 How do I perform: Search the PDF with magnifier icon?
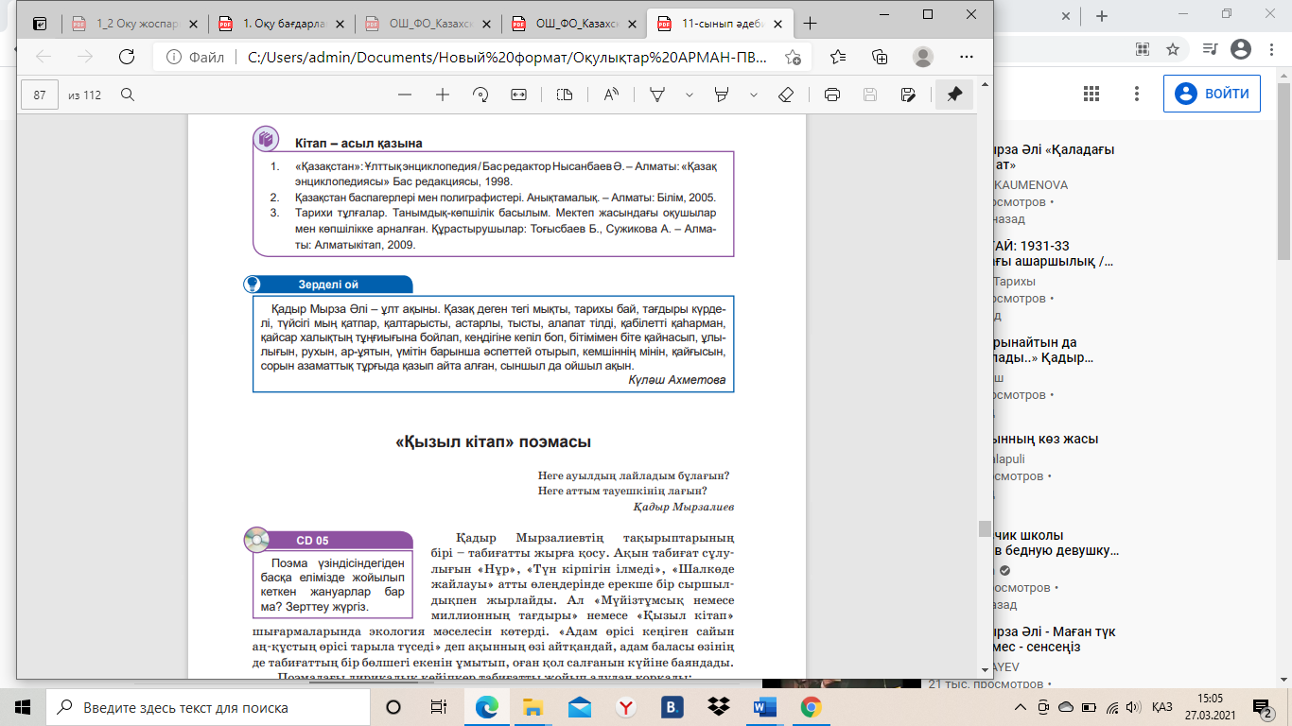click(x=128, y=95)
